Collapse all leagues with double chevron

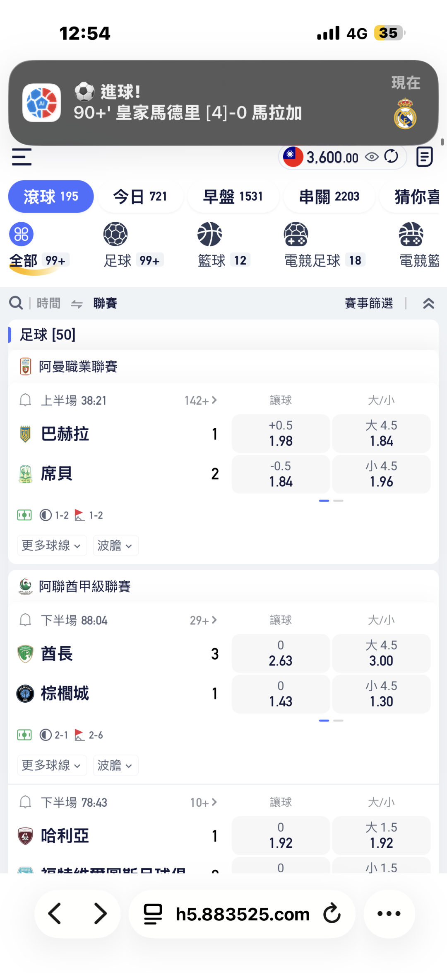point(428,303)
